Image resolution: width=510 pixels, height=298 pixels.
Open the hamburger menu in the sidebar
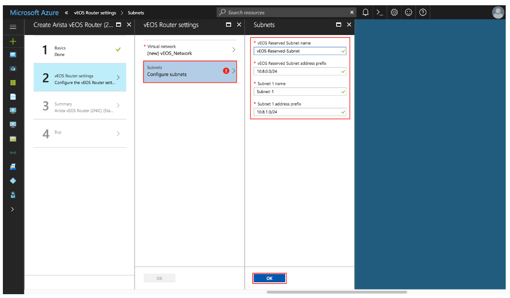(x=13, y=27)
